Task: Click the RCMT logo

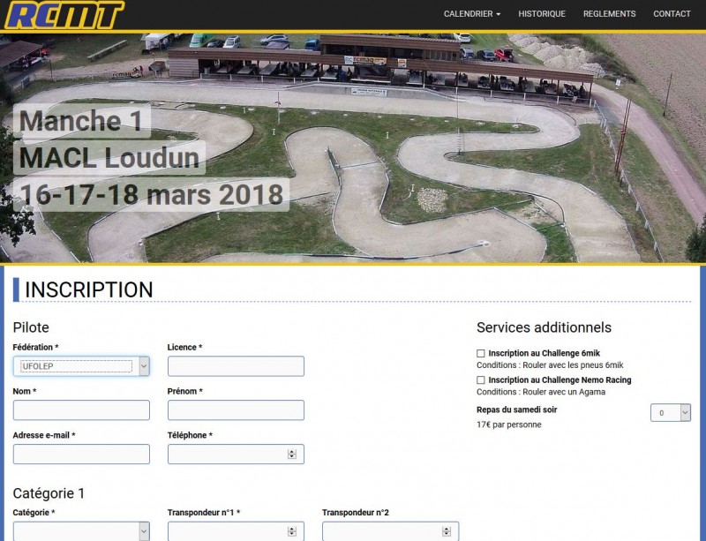Action: [64, 15]
